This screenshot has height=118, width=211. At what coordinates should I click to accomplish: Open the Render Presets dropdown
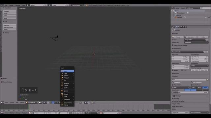coord(188,52)
